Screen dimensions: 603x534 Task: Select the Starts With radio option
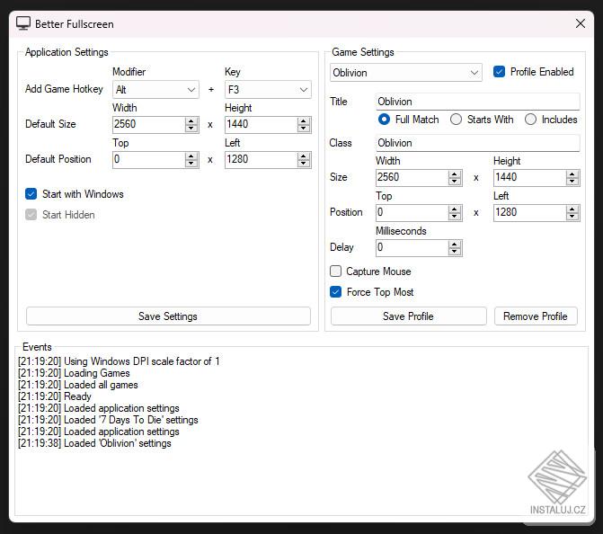pos(457,120)
